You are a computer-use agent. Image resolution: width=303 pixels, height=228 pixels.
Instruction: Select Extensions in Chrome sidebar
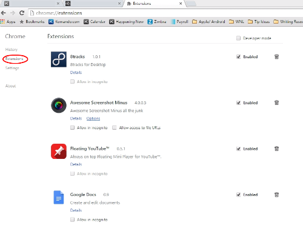pos(15,59)
